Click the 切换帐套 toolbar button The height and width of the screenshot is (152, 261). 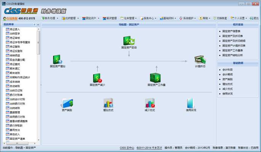pos(220,18)
